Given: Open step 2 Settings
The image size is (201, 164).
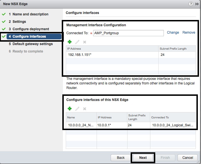Looking at the screenshot, I should point(19,22).
